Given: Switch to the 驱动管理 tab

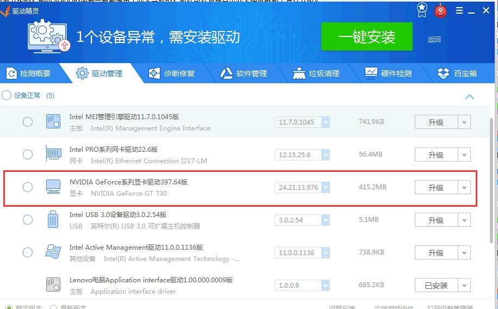Looking at the screenshot, I should click(102, 73).
